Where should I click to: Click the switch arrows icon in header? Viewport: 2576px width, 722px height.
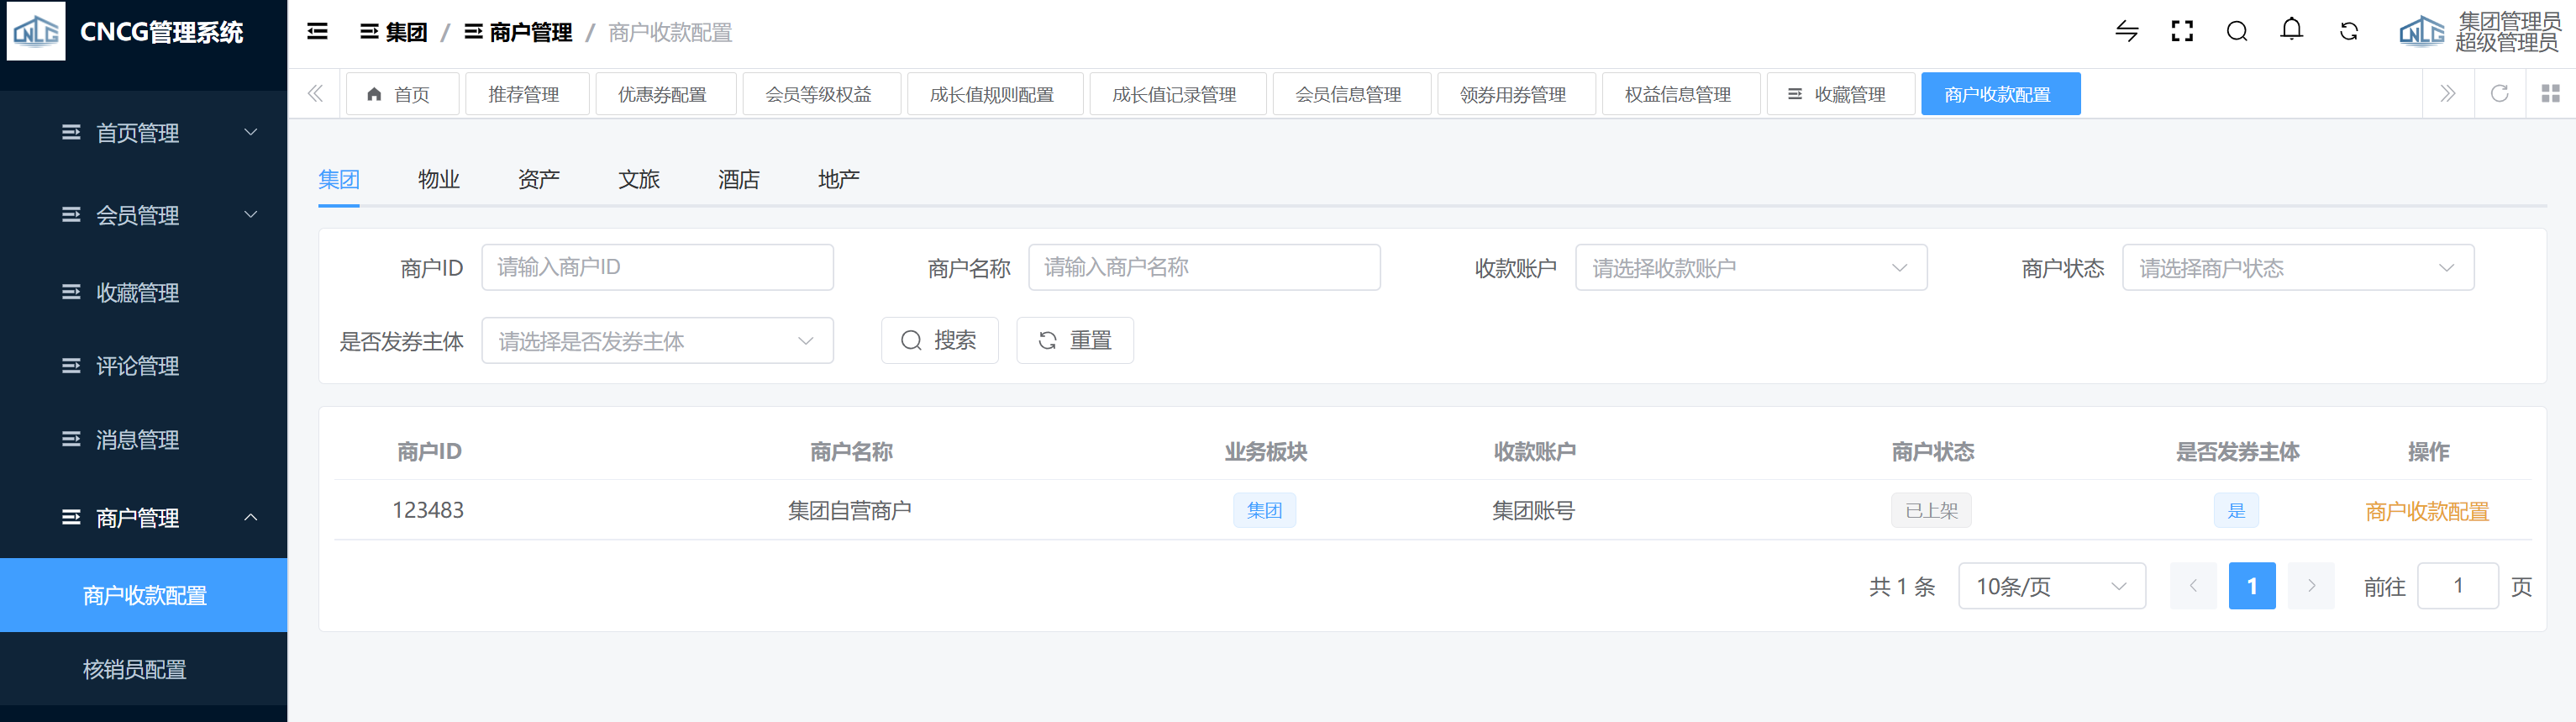pos(2126,32)
